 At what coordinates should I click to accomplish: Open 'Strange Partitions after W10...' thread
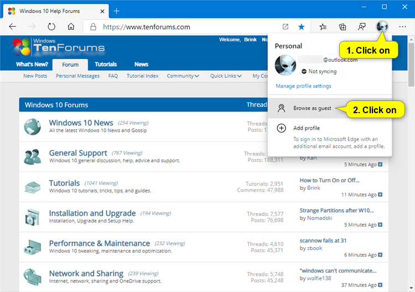click(336, 210)
